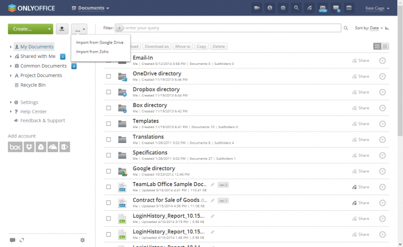The height and width of the screenshot is (247, 403).
Task: Choose Import from Google Drive
Action: pos(100,43)
